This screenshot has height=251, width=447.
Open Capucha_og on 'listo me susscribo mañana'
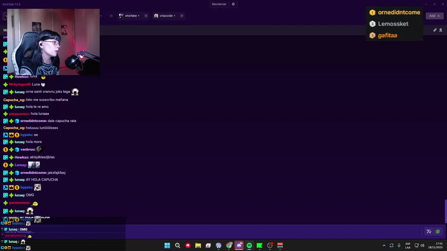coord(14,100)
